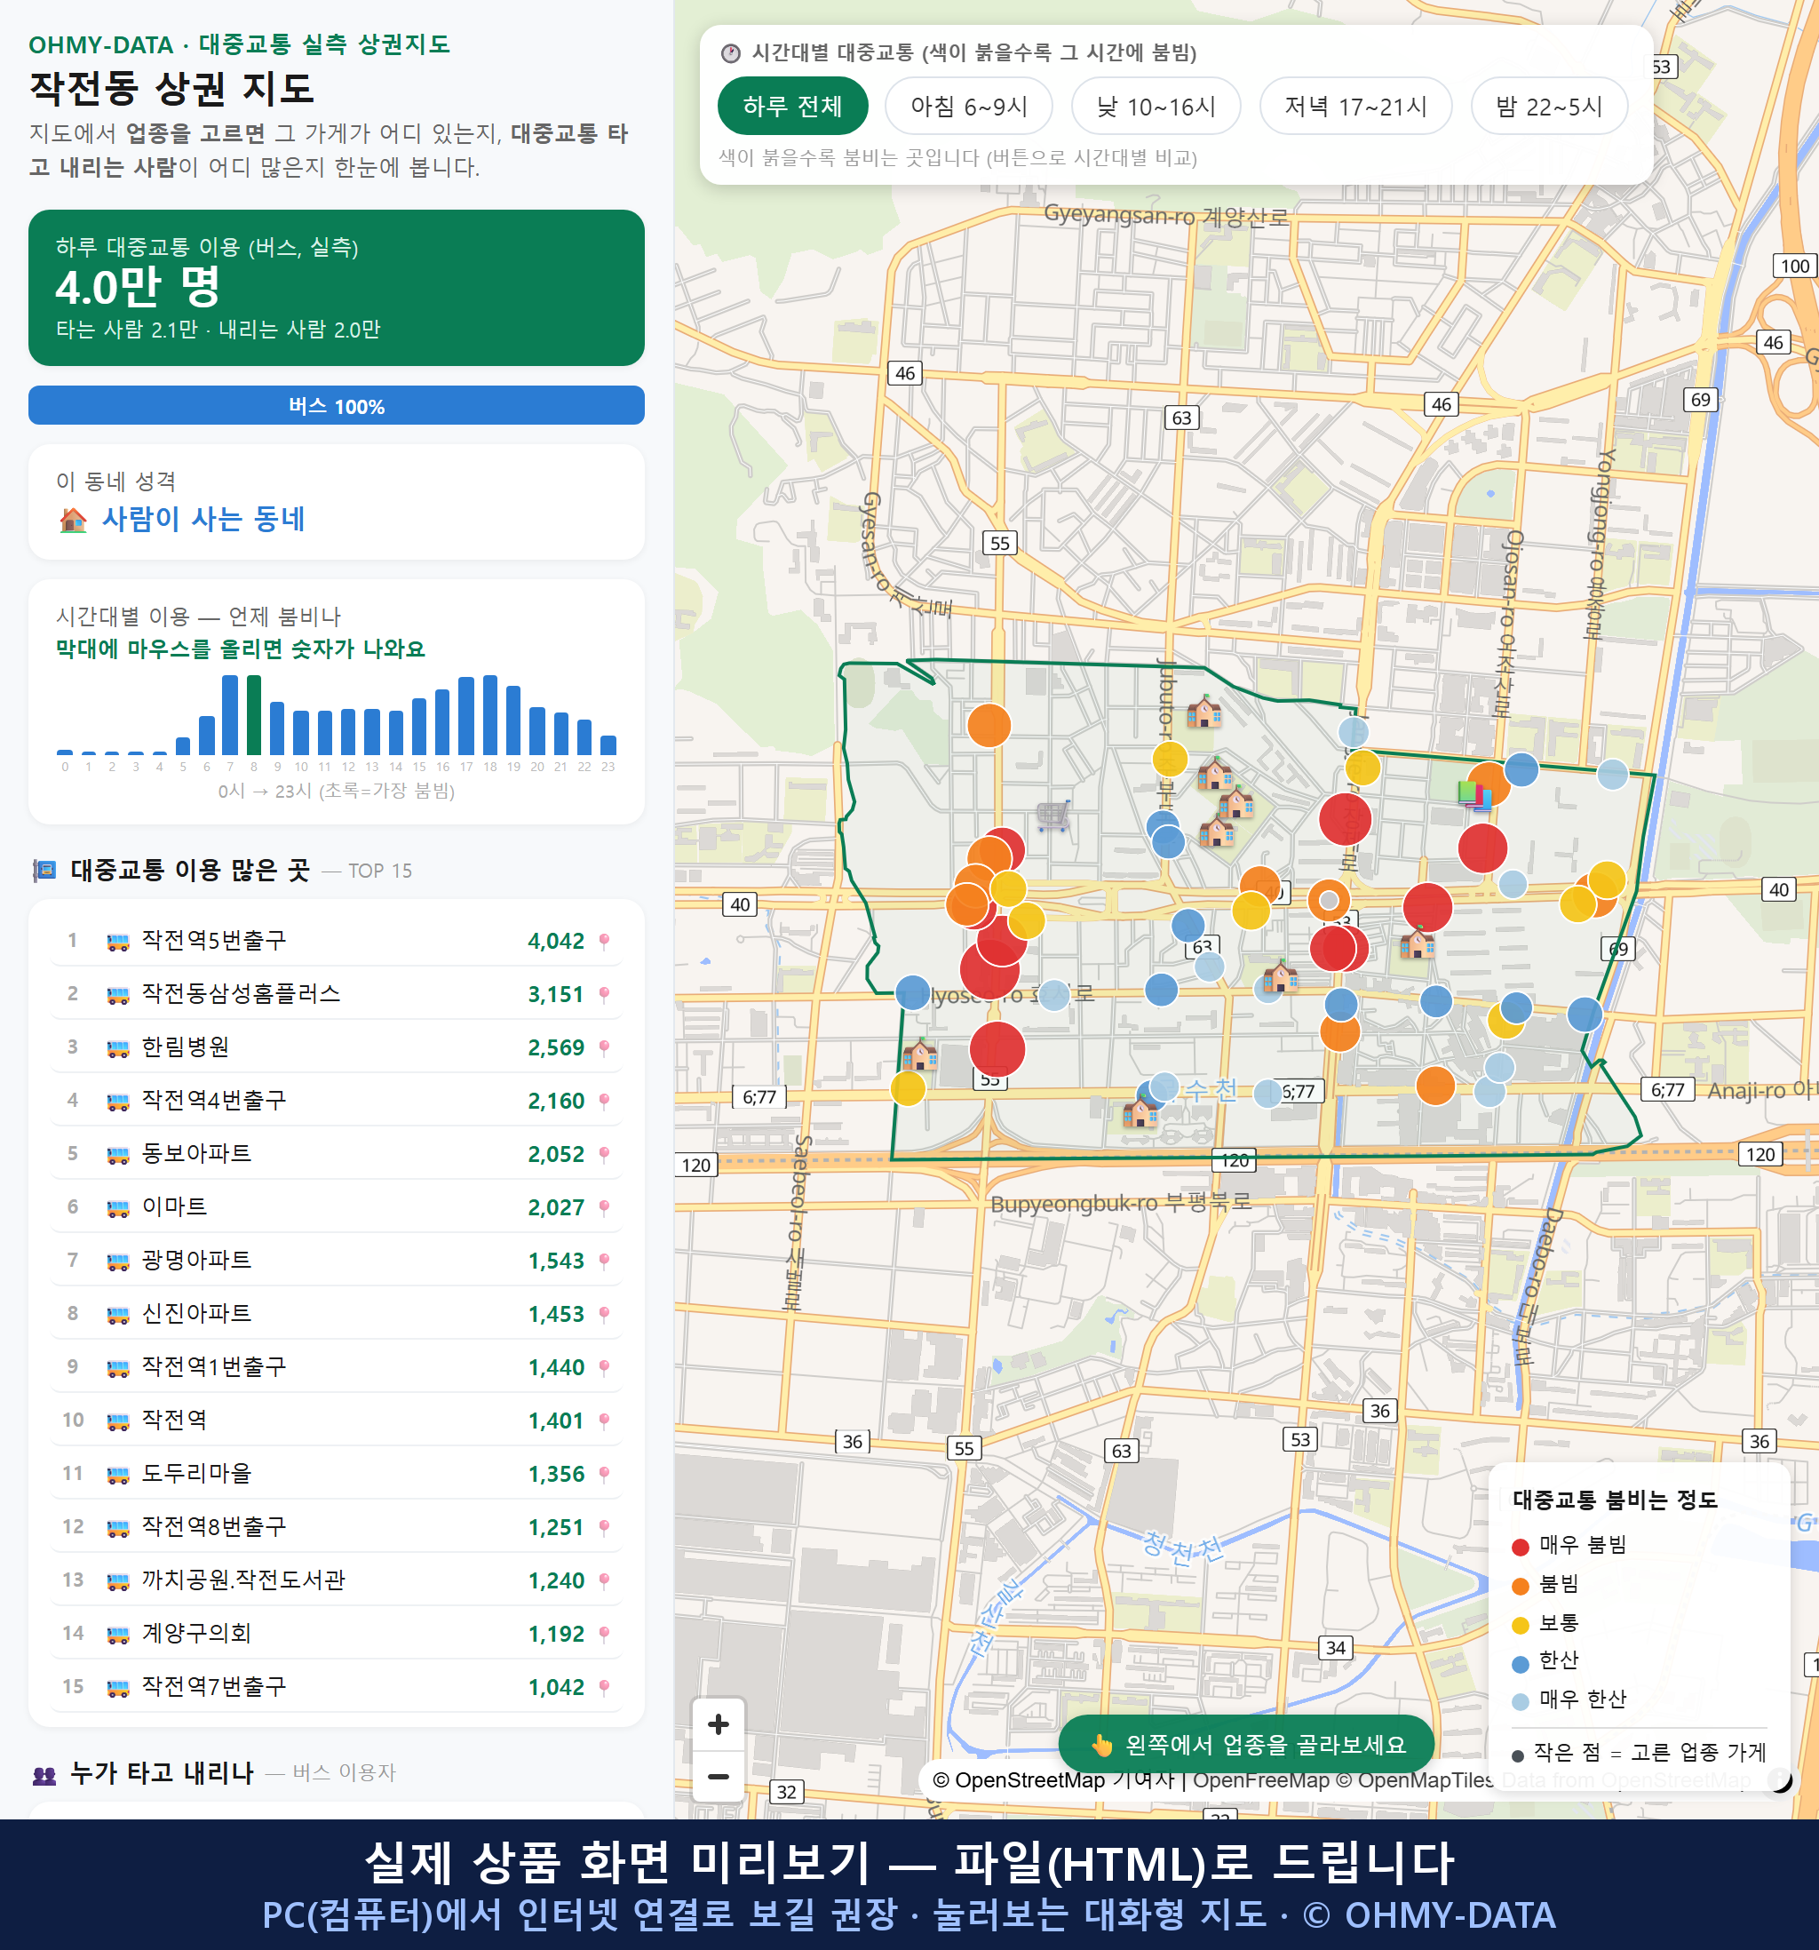Click the pin icon for 한림병원
Viewport: 1819px width, 1950px height.
click(x=604, y=1047)
